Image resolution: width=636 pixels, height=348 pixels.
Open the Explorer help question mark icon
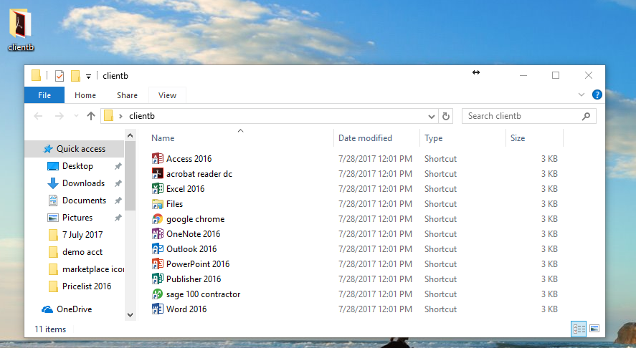click(x=597, y=95)
